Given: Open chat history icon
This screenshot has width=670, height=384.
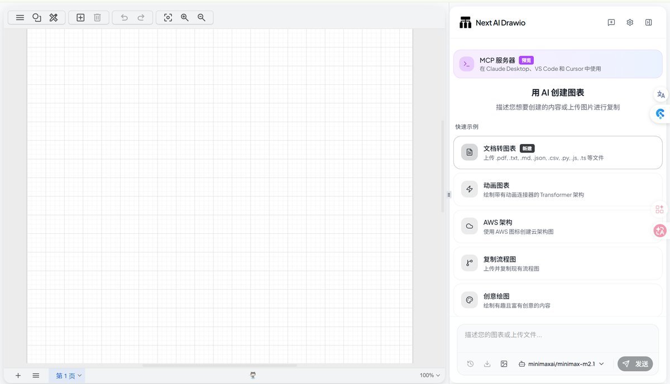Looking at the screenshot, I should [471, 364].
